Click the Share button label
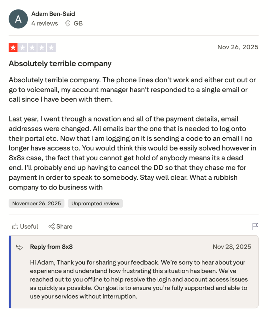Viewport: 268px width, 317px height. [64, 226]
